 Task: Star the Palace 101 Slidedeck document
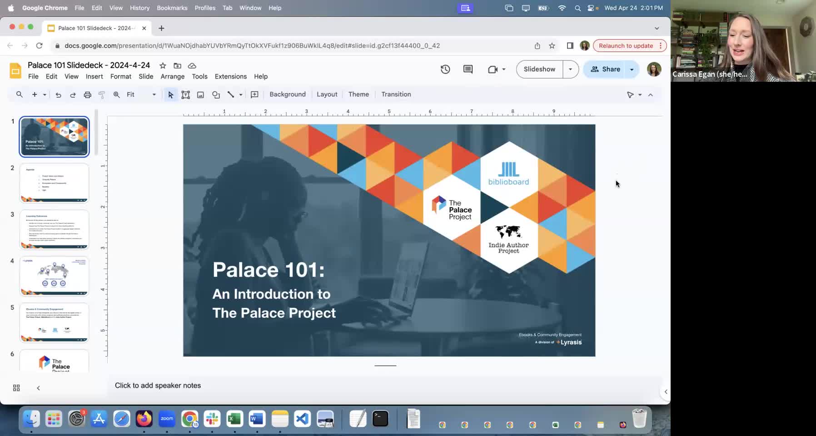163,65
